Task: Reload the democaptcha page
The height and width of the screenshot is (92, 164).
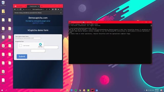Action: tap(20, 9)
